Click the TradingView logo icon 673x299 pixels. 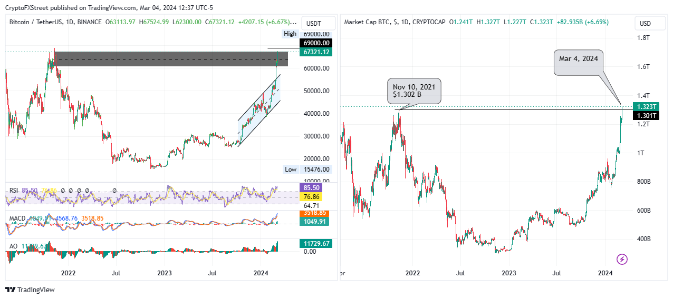click(x=10, y=290)
